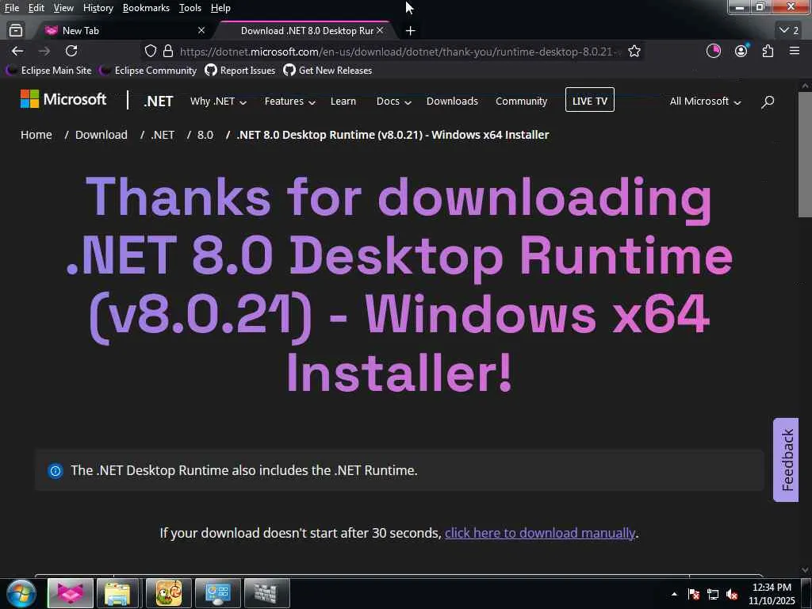812x609 pixels.
Task: Open the View menu
Action: pyautogui.click(x=63, y=8)
